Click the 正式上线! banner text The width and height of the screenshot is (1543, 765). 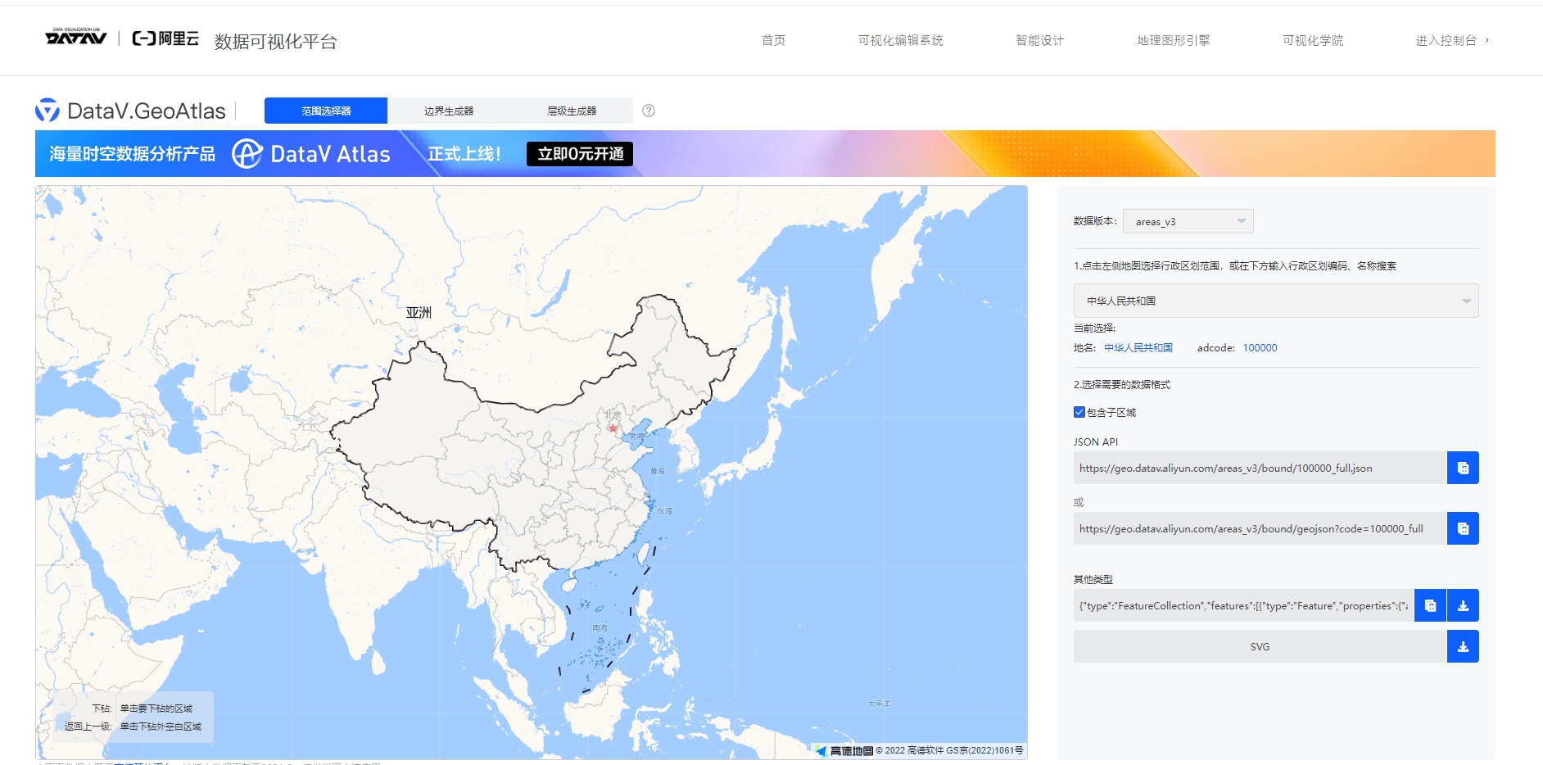point(464,154)
